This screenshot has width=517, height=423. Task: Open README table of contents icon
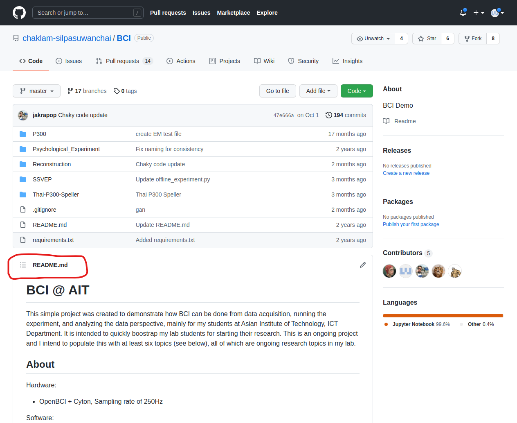click(23, 265)
